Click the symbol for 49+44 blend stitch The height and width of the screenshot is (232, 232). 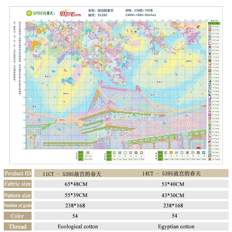coord(88,153)
